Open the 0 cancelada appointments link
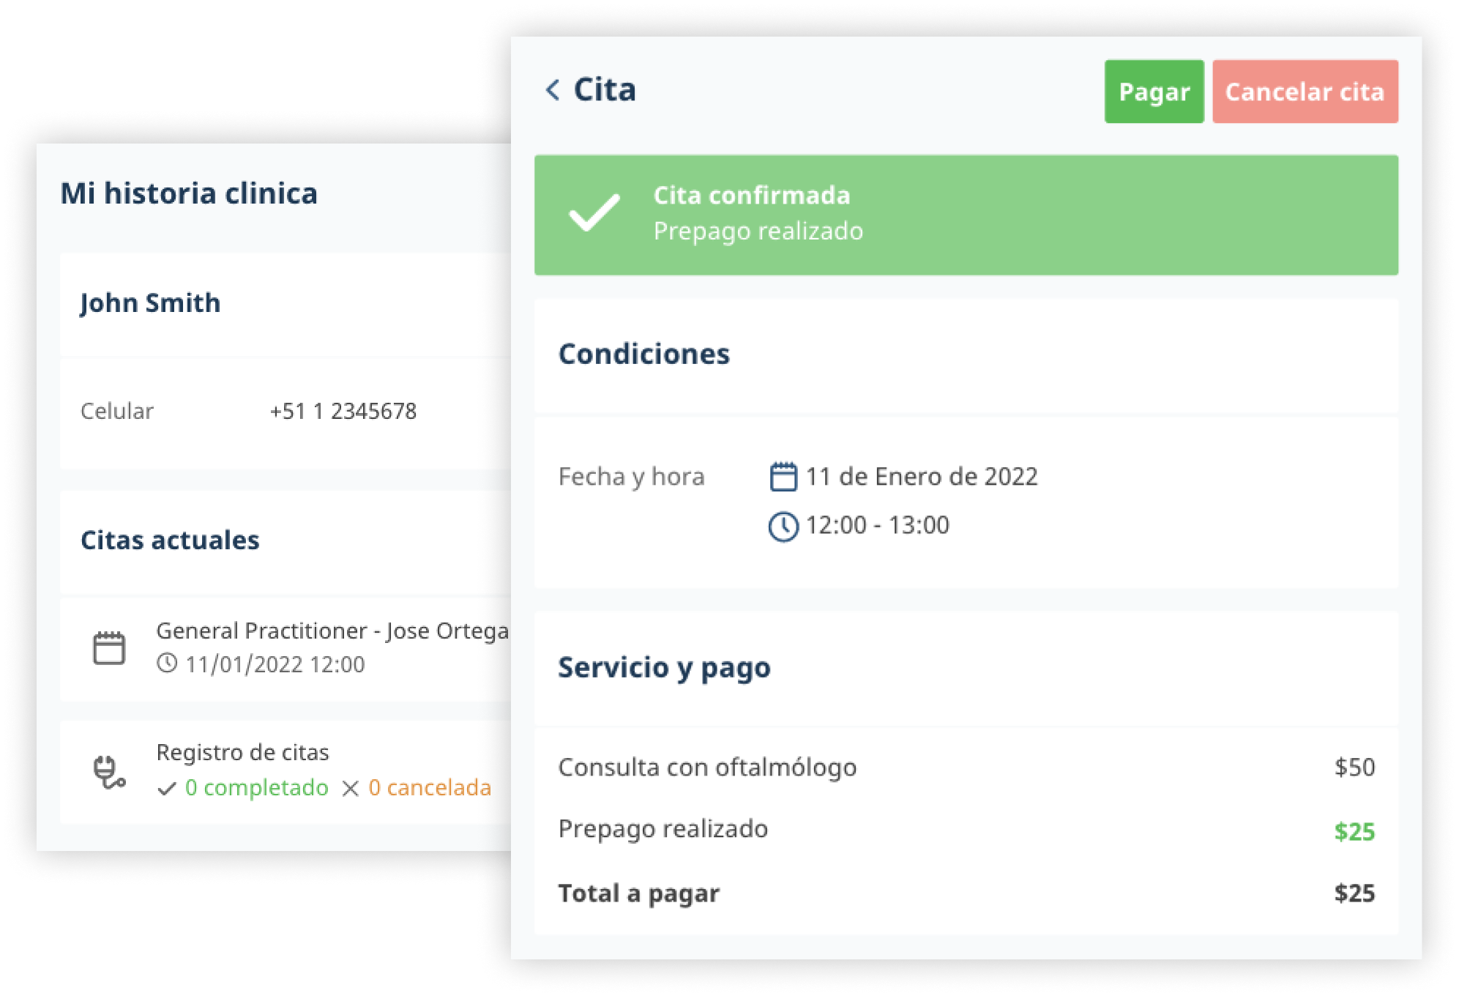The height and width of the screenshot is (996, 1459). pyautogui.click(x=430, y=788)
